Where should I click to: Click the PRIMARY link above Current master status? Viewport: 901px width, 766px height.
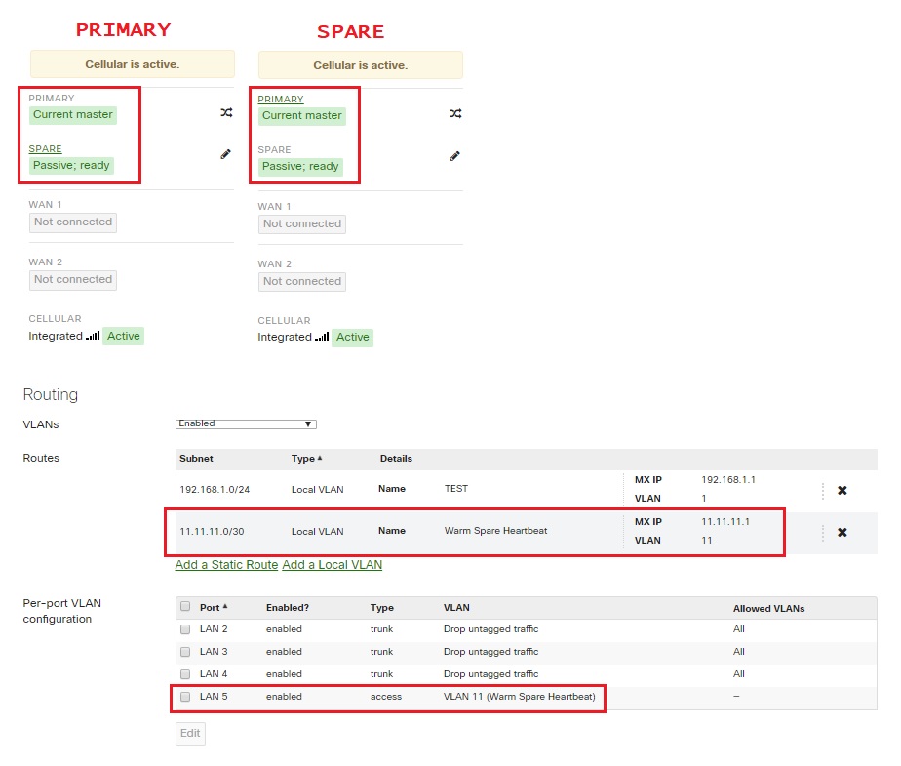pos(280,99)
